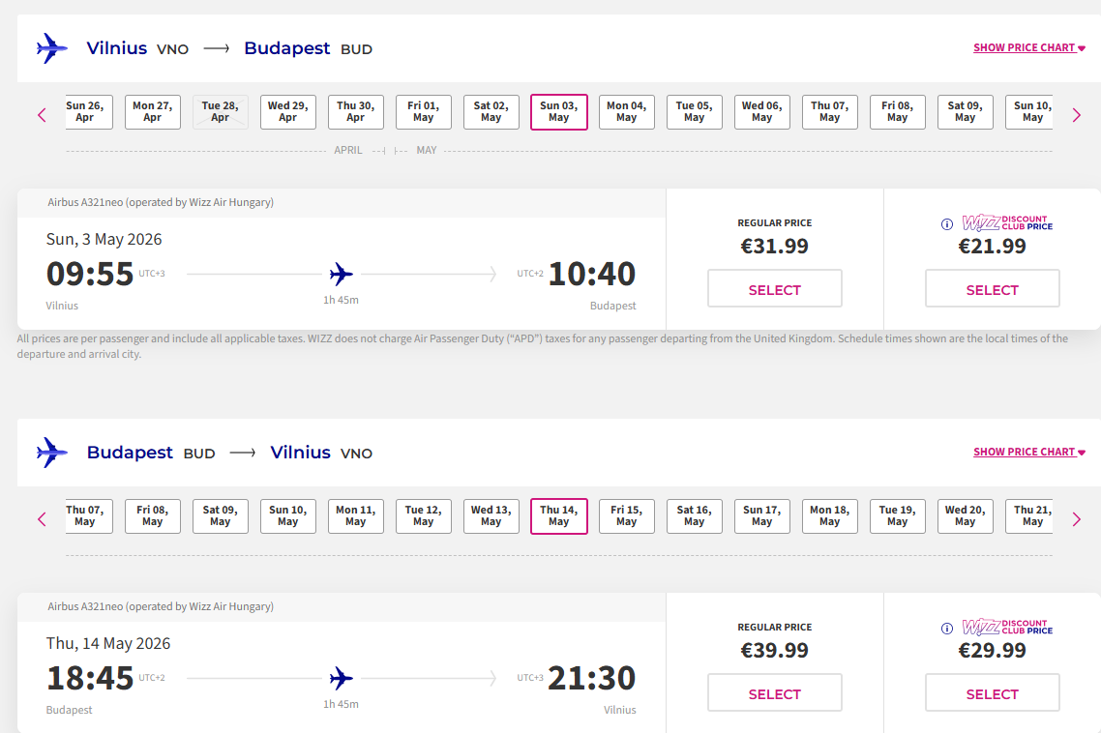Viewport: 1101px width, 733px height.
Task: Select outbound date Fri 01, May
Action: 423,112
